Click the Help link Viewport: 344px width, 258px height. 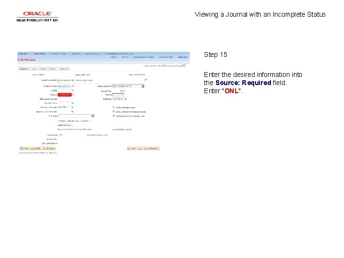pos(160,66)
